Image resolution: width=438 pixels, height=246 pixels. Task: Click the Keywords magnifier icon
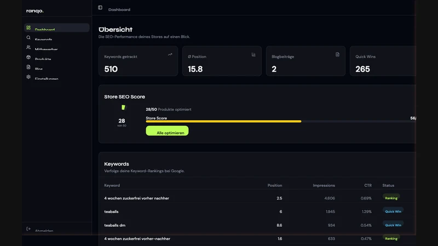(28, 38)
